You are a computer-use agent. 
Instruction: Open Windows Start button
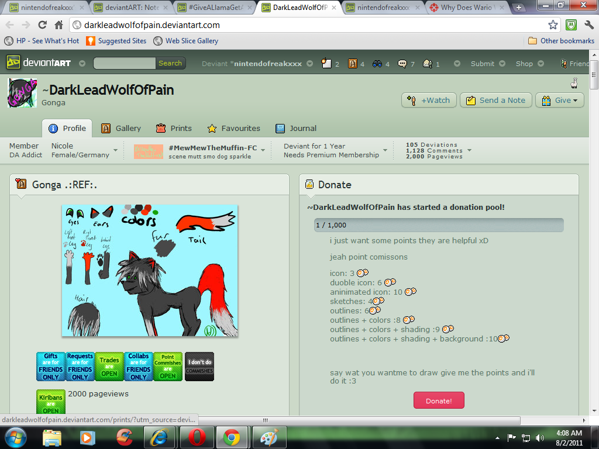click(16, 437)
